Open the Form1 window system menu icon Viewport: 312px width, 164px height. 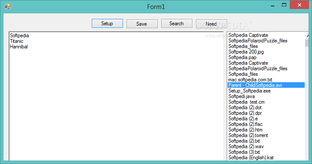pyautogui.click(x=8, y=6)
